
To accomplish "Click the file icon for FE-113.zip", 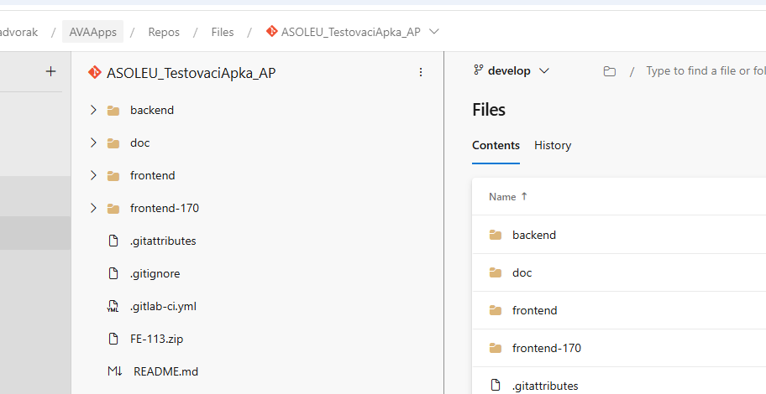I will point(113,339).
